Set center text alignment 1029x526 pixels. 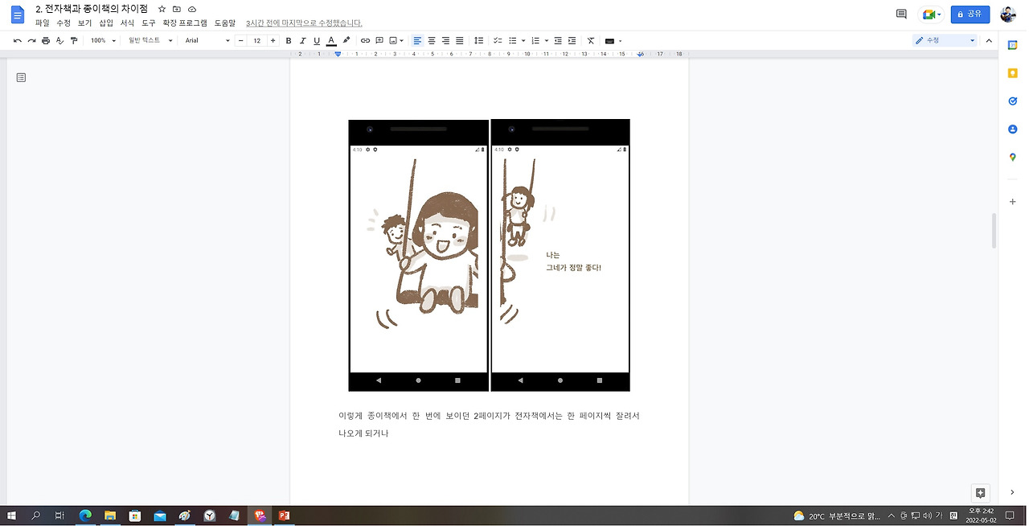pyautogui.click(x=432, y=40)
